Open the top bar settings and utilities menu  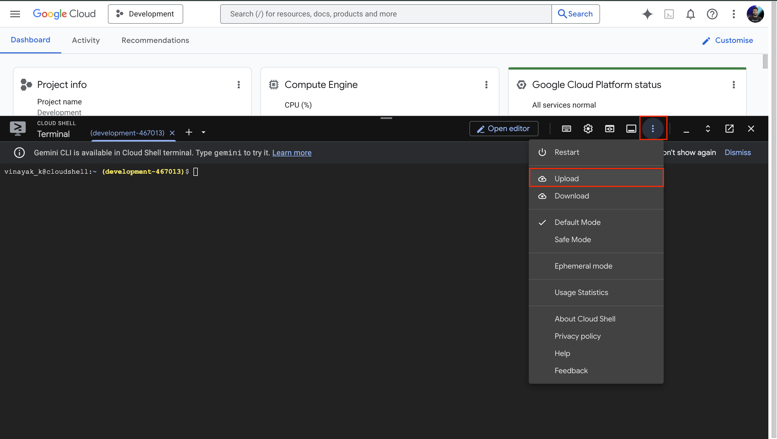pos(734,14)
